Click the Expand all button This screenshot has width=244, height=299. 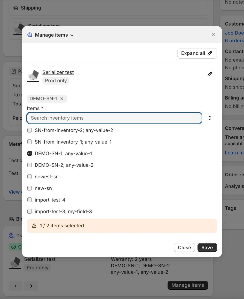[197, 53]
